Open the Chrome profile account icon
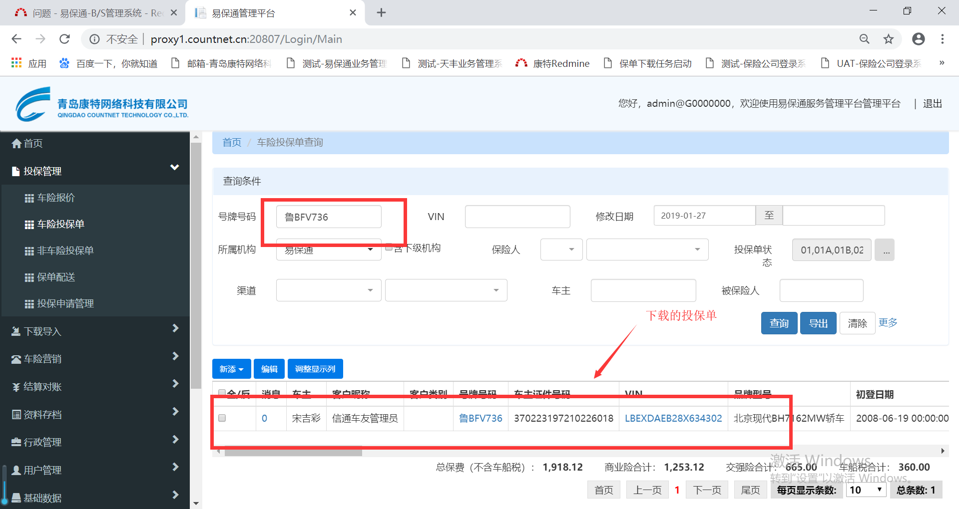 point(918,39)
